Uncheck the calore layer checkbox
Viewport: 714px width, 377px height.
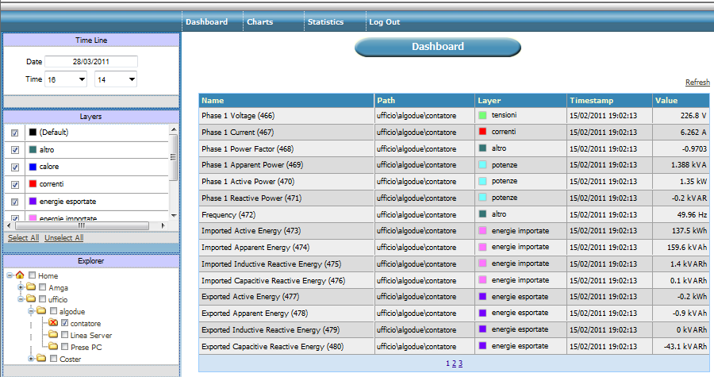click(15, 167)
